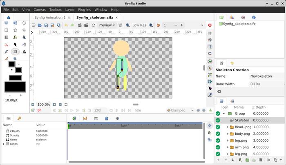286x165 pixels.
Task: Select the Skeleton tool in the toolbox
Action: pyautogui.click(x=15, y=52)
